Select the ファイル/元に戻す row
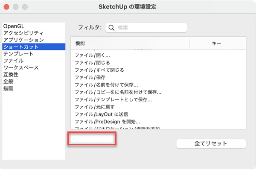The image size is (256, 169). click(x=158, y=107)
